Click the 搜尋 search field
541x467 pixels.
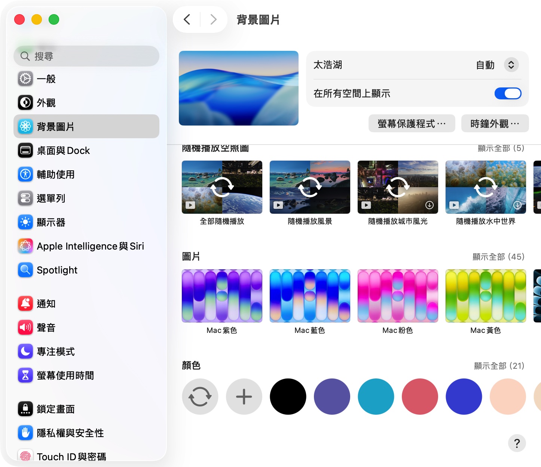[x=86, y=56]
